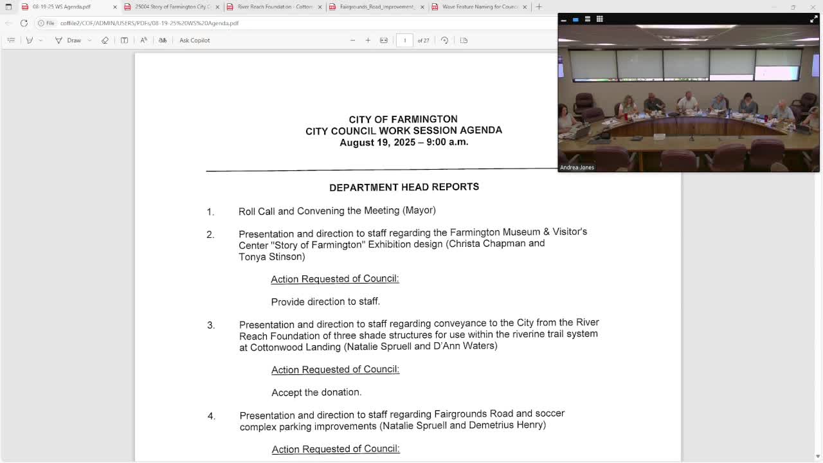This screenshot has height=463, width=823.
Task: Click 'Action Requested of Council:' under item 3
Action: [x=335, y=370]
